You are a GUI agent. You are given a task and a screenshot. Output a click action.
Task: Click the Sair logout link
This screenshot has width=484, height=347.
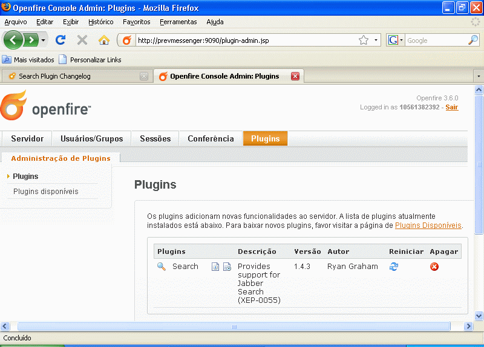coord(451,107)
